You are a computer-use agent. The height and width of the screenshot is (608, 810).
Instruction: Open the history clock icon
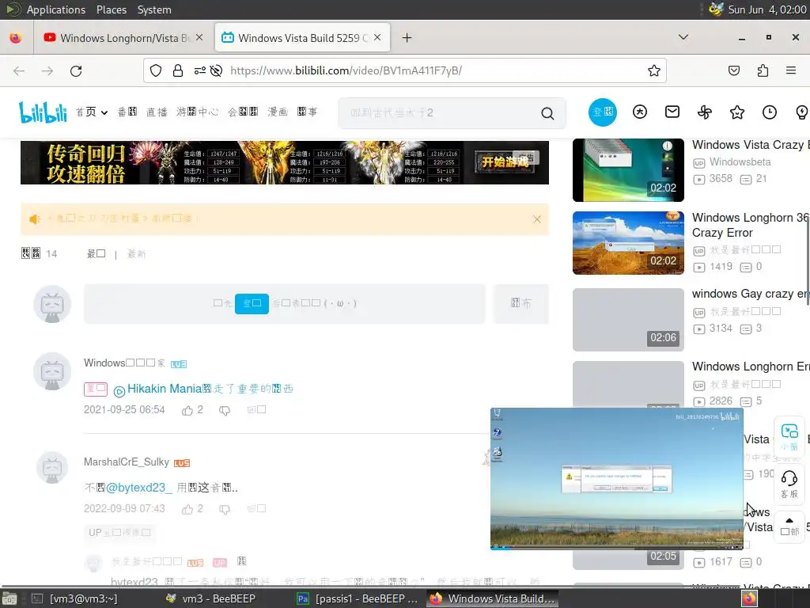tap(770, 112)
